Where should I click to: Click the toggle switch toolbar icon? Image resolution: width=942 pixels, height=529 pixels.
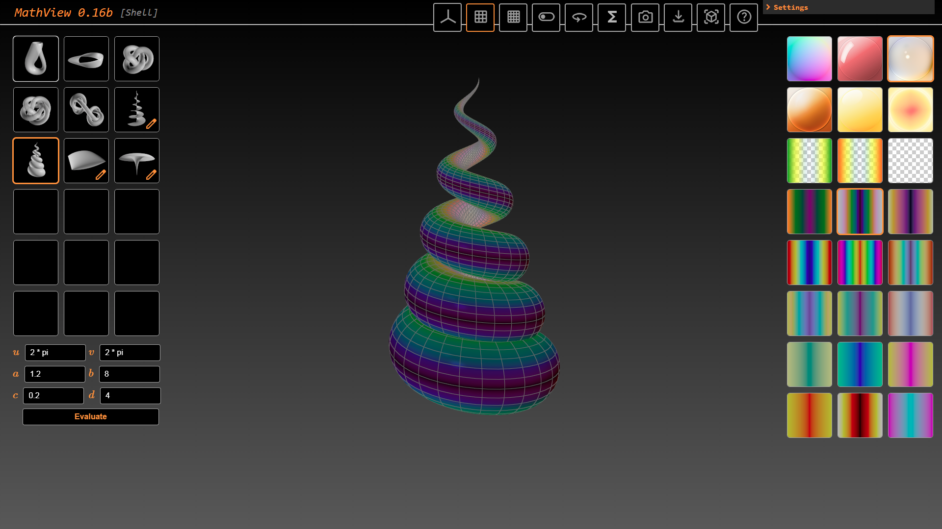(546, 17)
